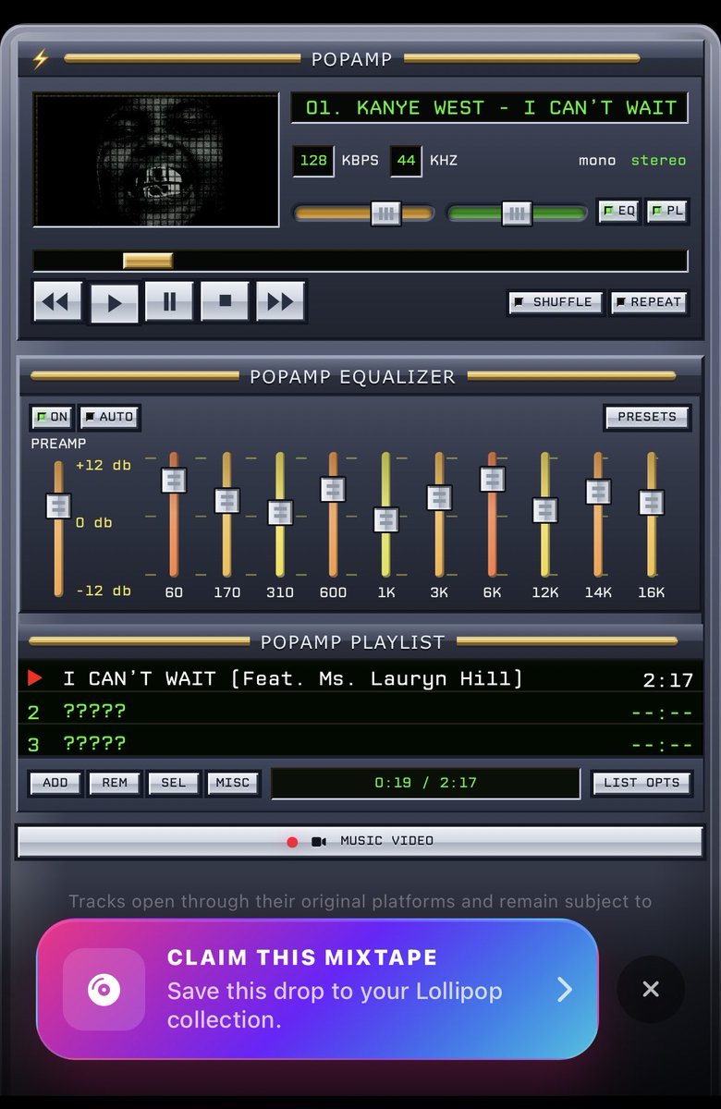721x1109 pixels.
Task: Stop playback with the stop button
Action: 225,301
